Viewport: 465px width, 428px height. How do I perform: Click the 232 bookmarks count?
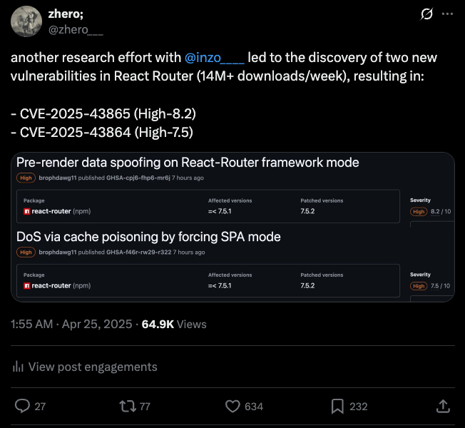[359, 407]
